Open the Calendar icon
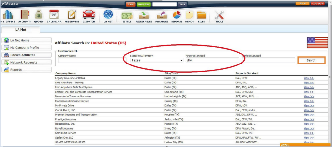 pos(54,15)
